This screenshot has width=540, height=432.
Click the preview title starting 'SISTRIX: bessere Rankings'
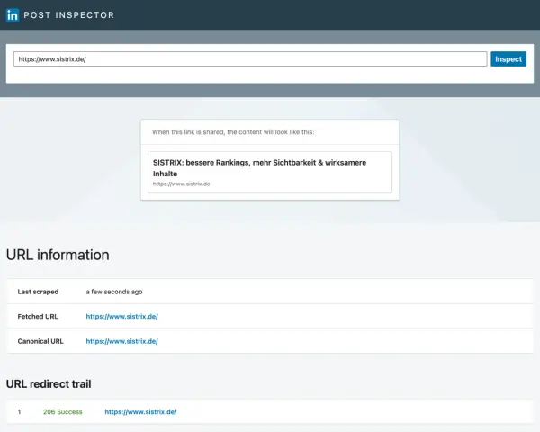259,168
